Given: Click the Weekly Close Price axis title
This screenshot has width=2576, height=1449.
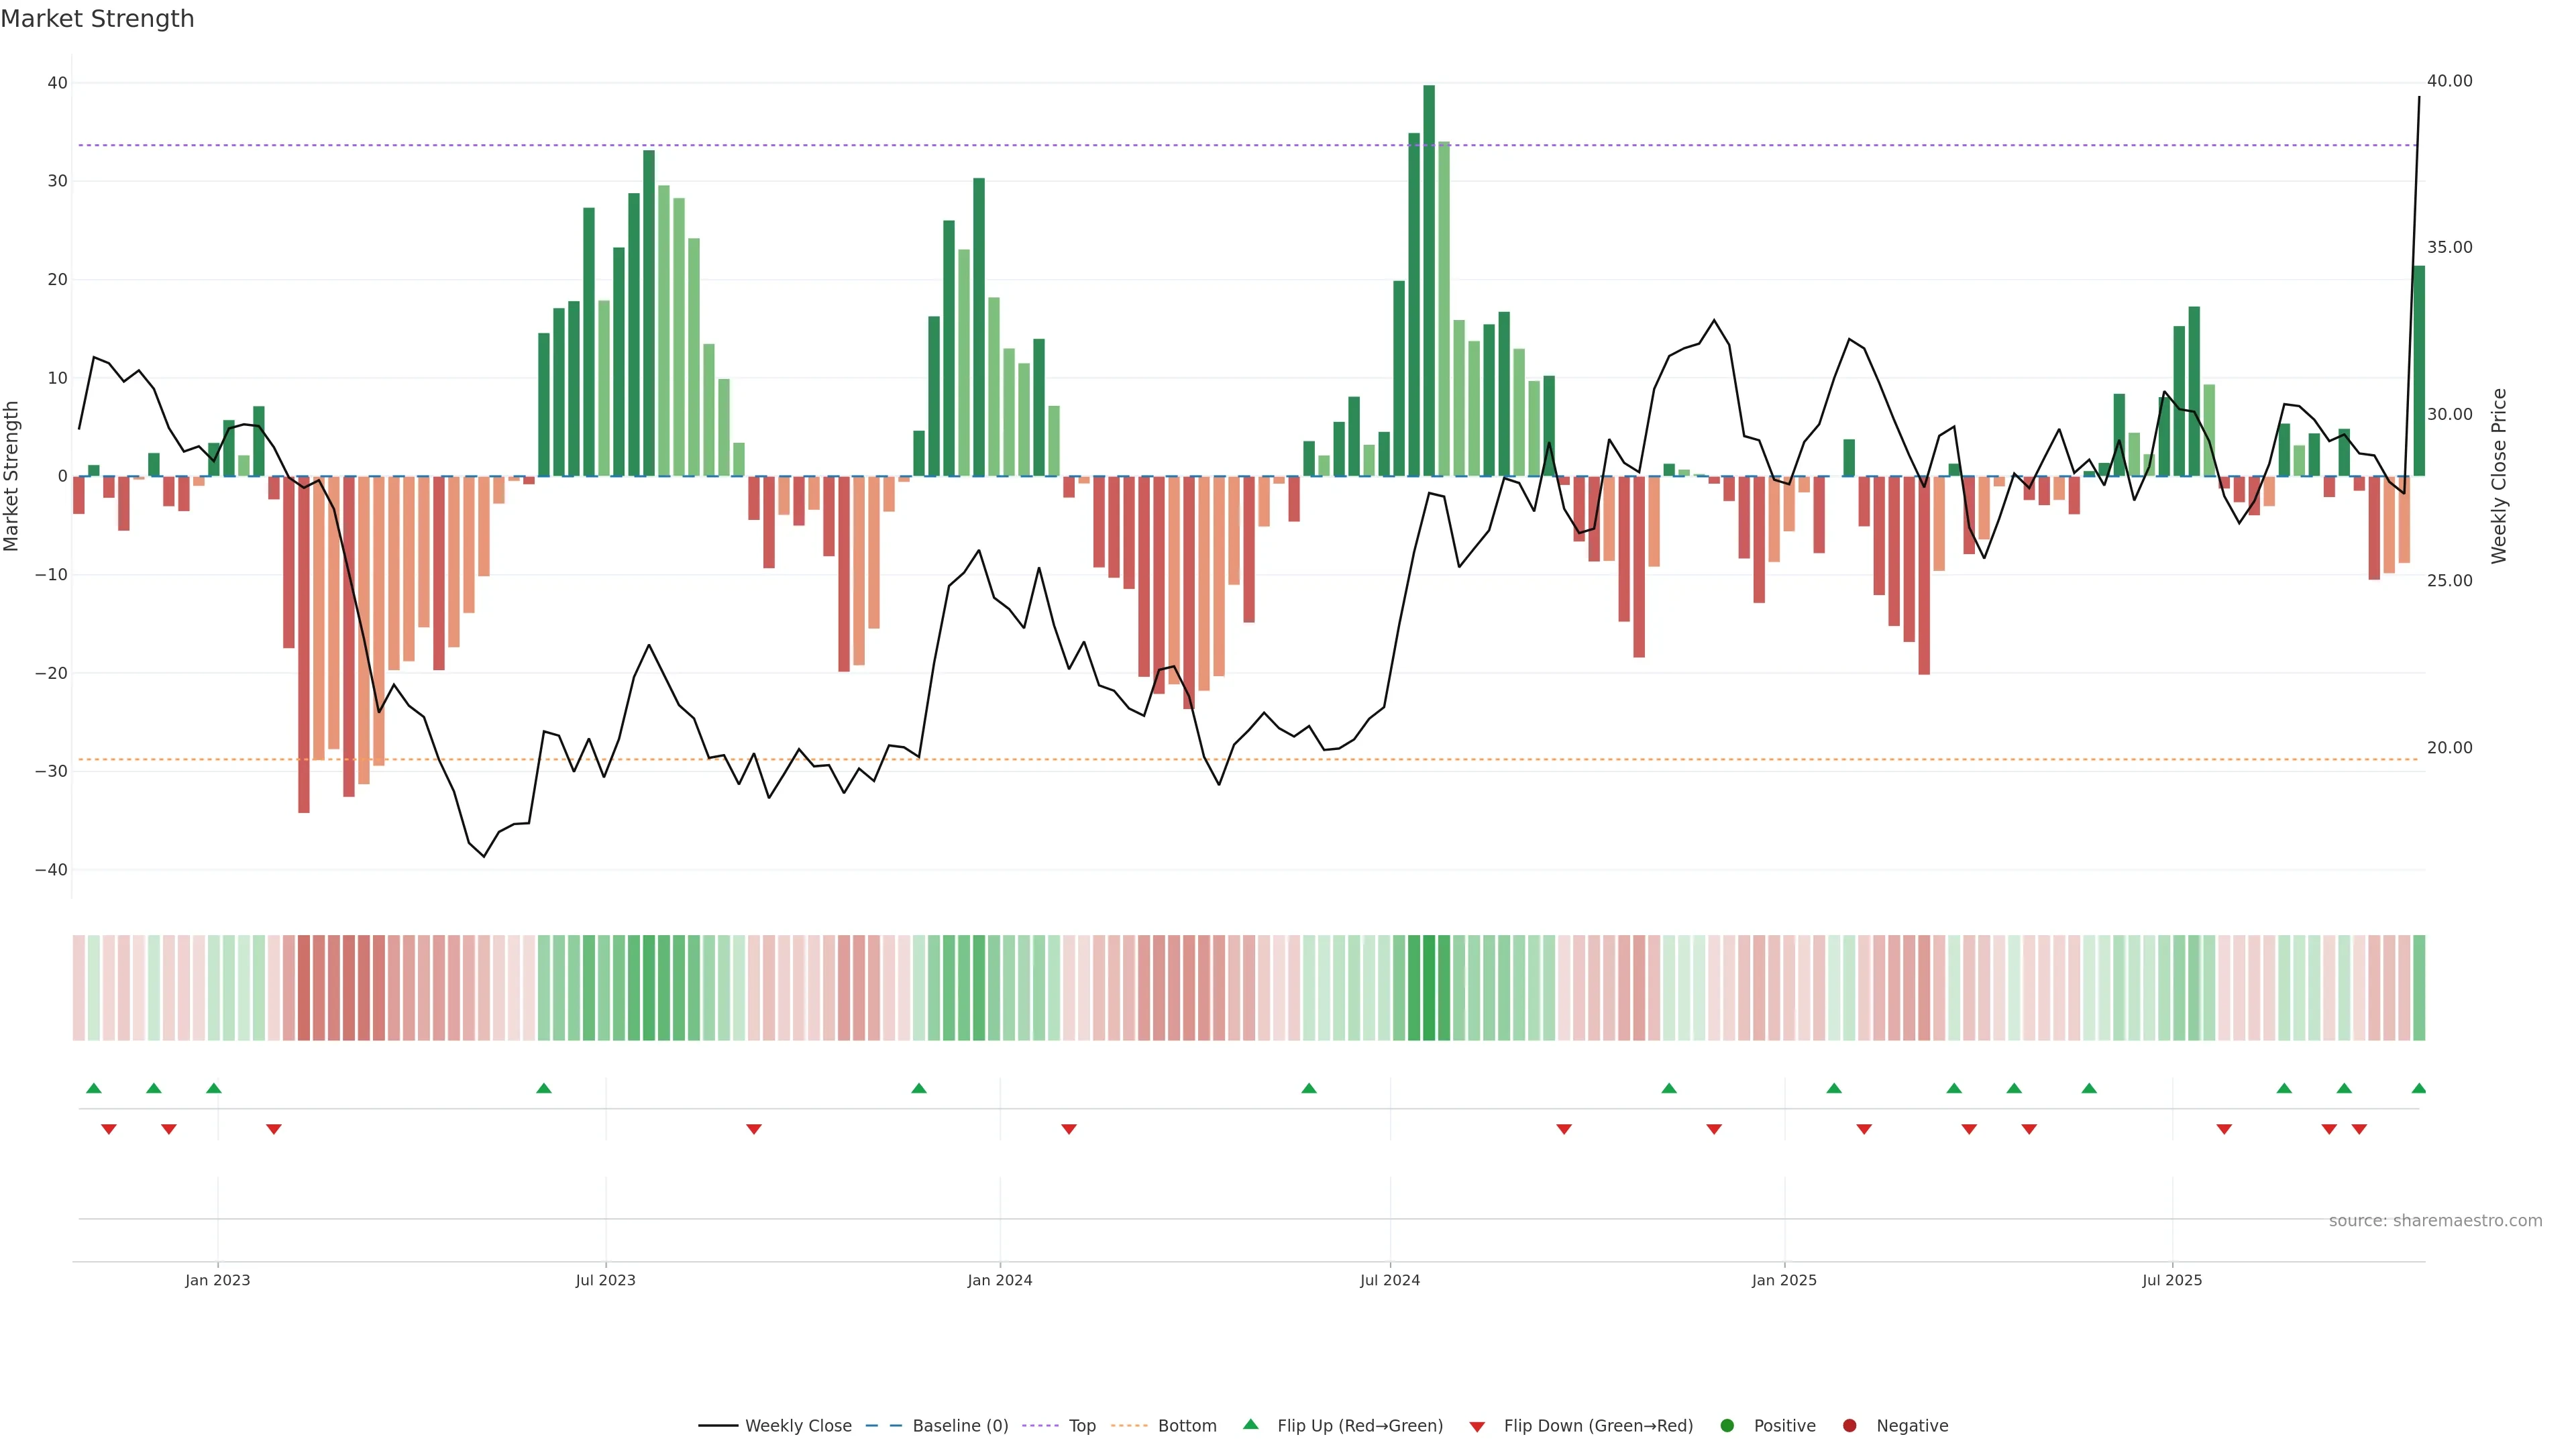Looking at the screenshot, I should [2499, 476].
